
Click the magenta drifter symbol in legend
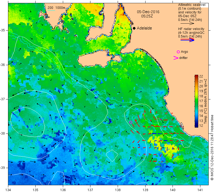pos(176,58)
